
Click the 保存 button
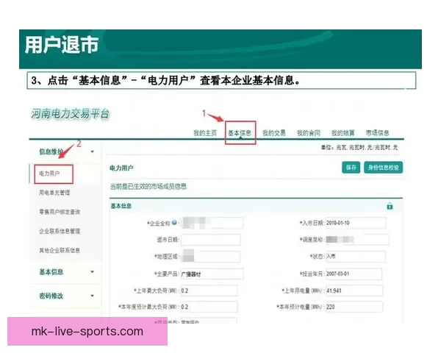pyautogui.click(x=351, y=168)
